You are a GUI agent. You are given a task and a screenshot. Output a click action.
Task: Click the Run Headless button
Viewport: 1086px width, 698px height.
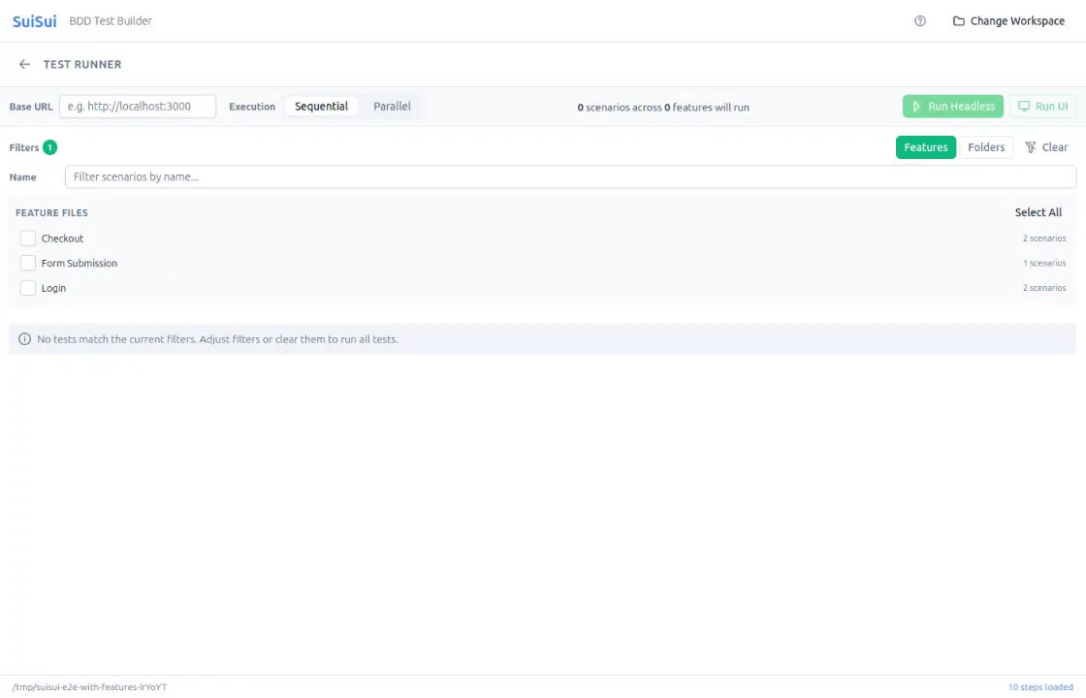coord(953,107)
